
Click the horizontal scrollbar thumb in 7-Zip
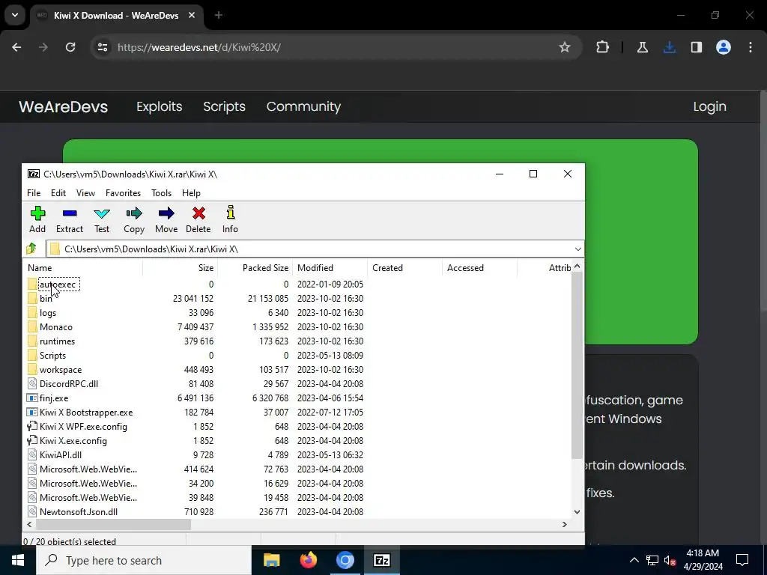pos(113,524)
